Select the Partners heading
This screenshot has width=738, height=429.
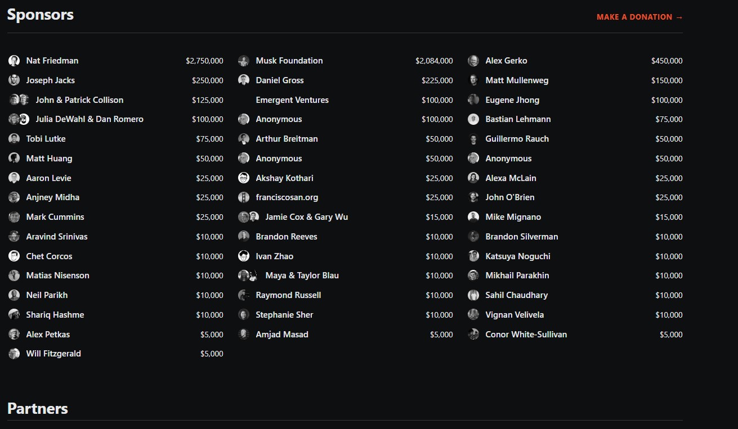38,408
